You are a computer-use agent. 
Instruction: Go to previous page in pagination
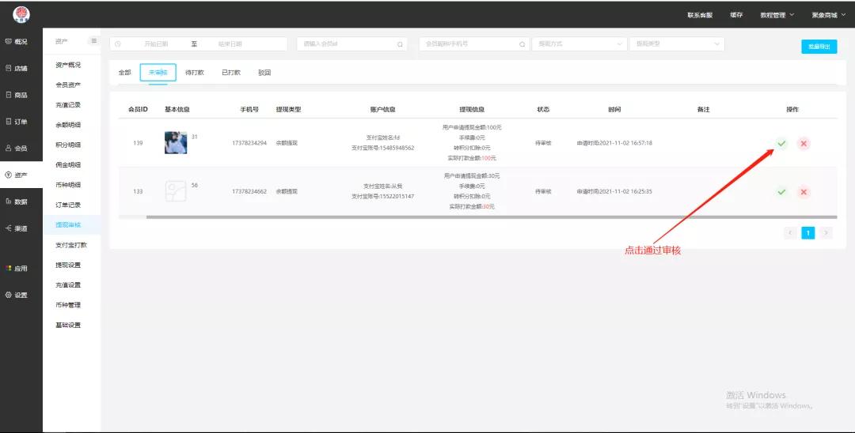790,233
